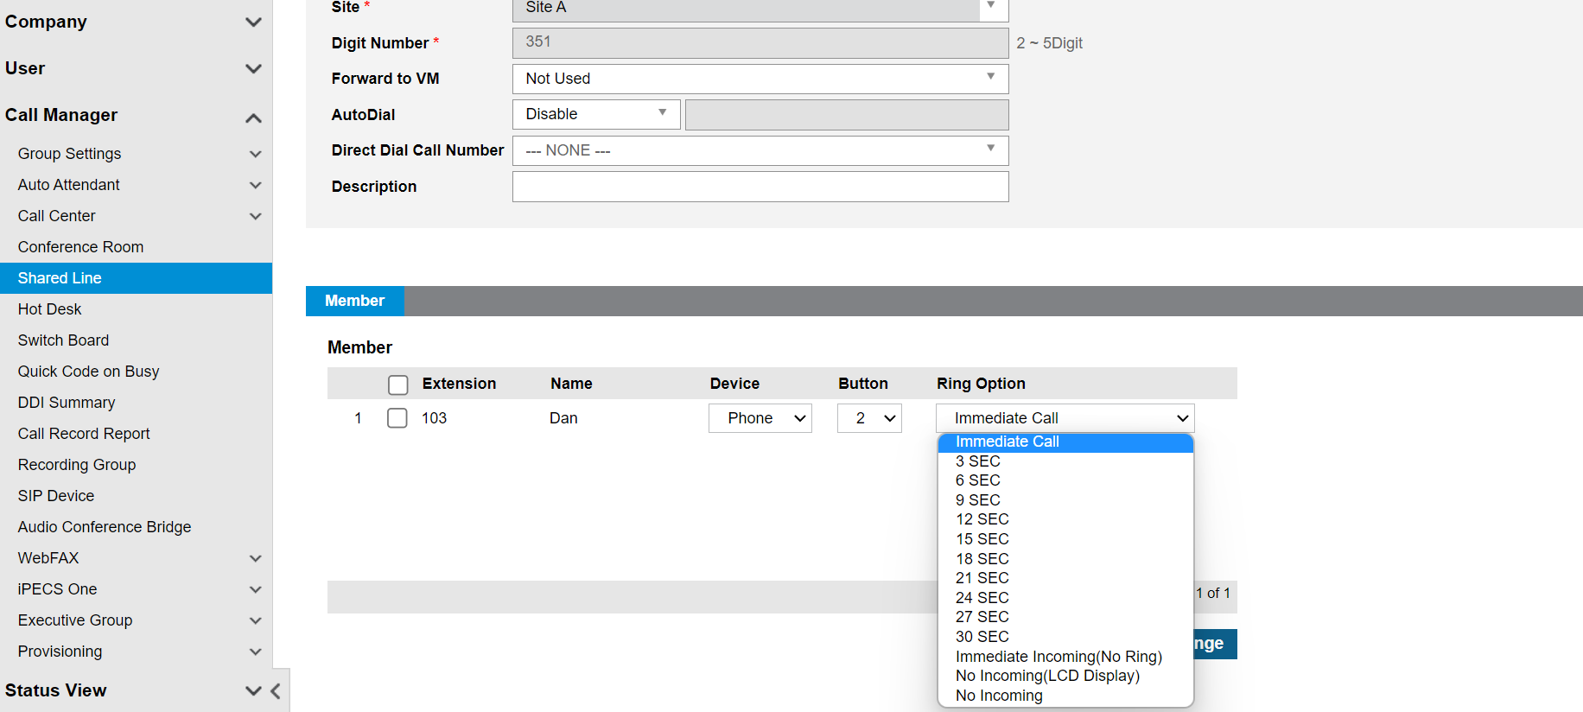The image size is (1583, 712).
Task: Open the Forward to VM dropdown
Action: pyautogui.click(x=760, y=79)
